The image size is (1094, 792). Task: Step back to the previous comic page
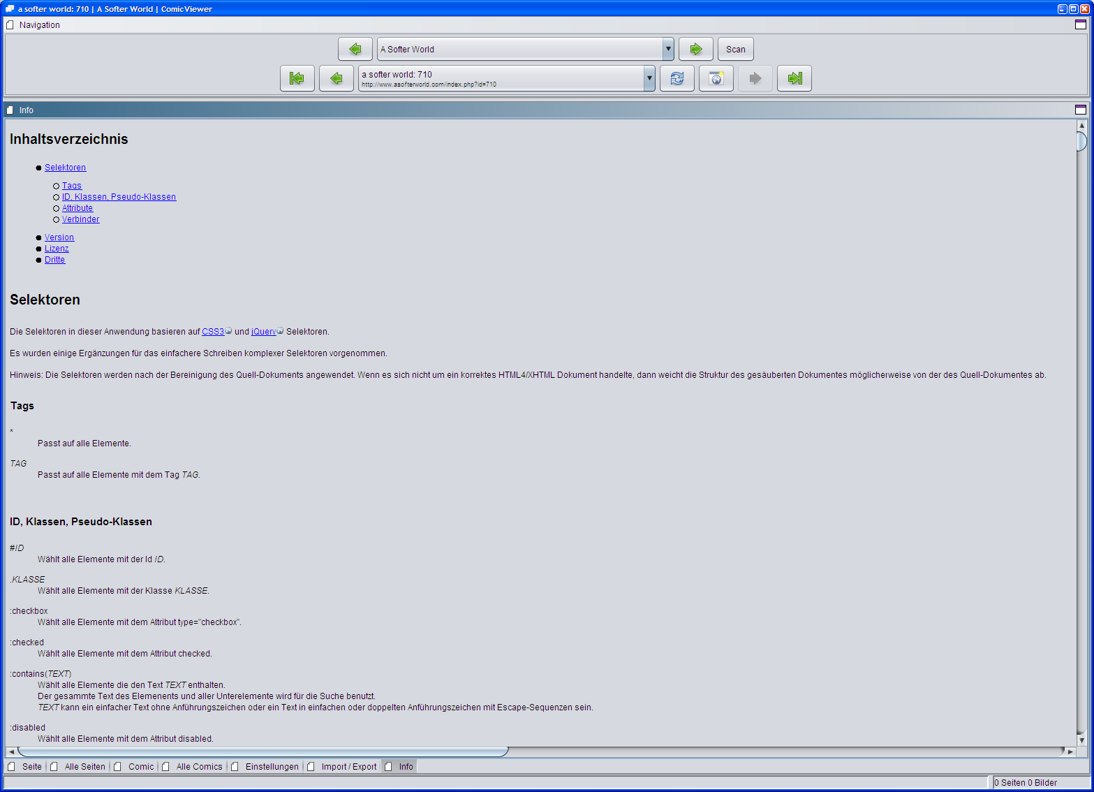[337, 78]
